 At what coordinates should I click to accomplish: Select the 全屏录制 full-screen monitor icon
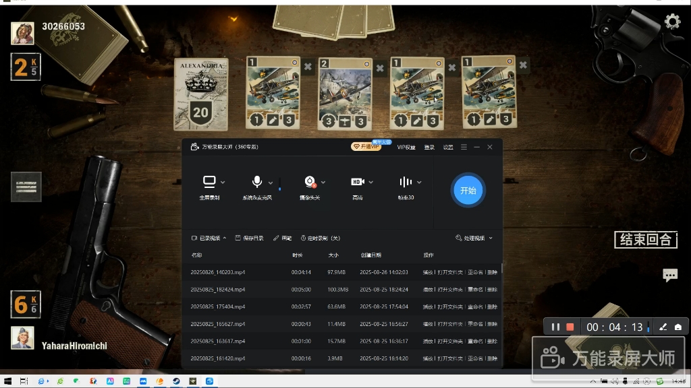tap(209, 182)
